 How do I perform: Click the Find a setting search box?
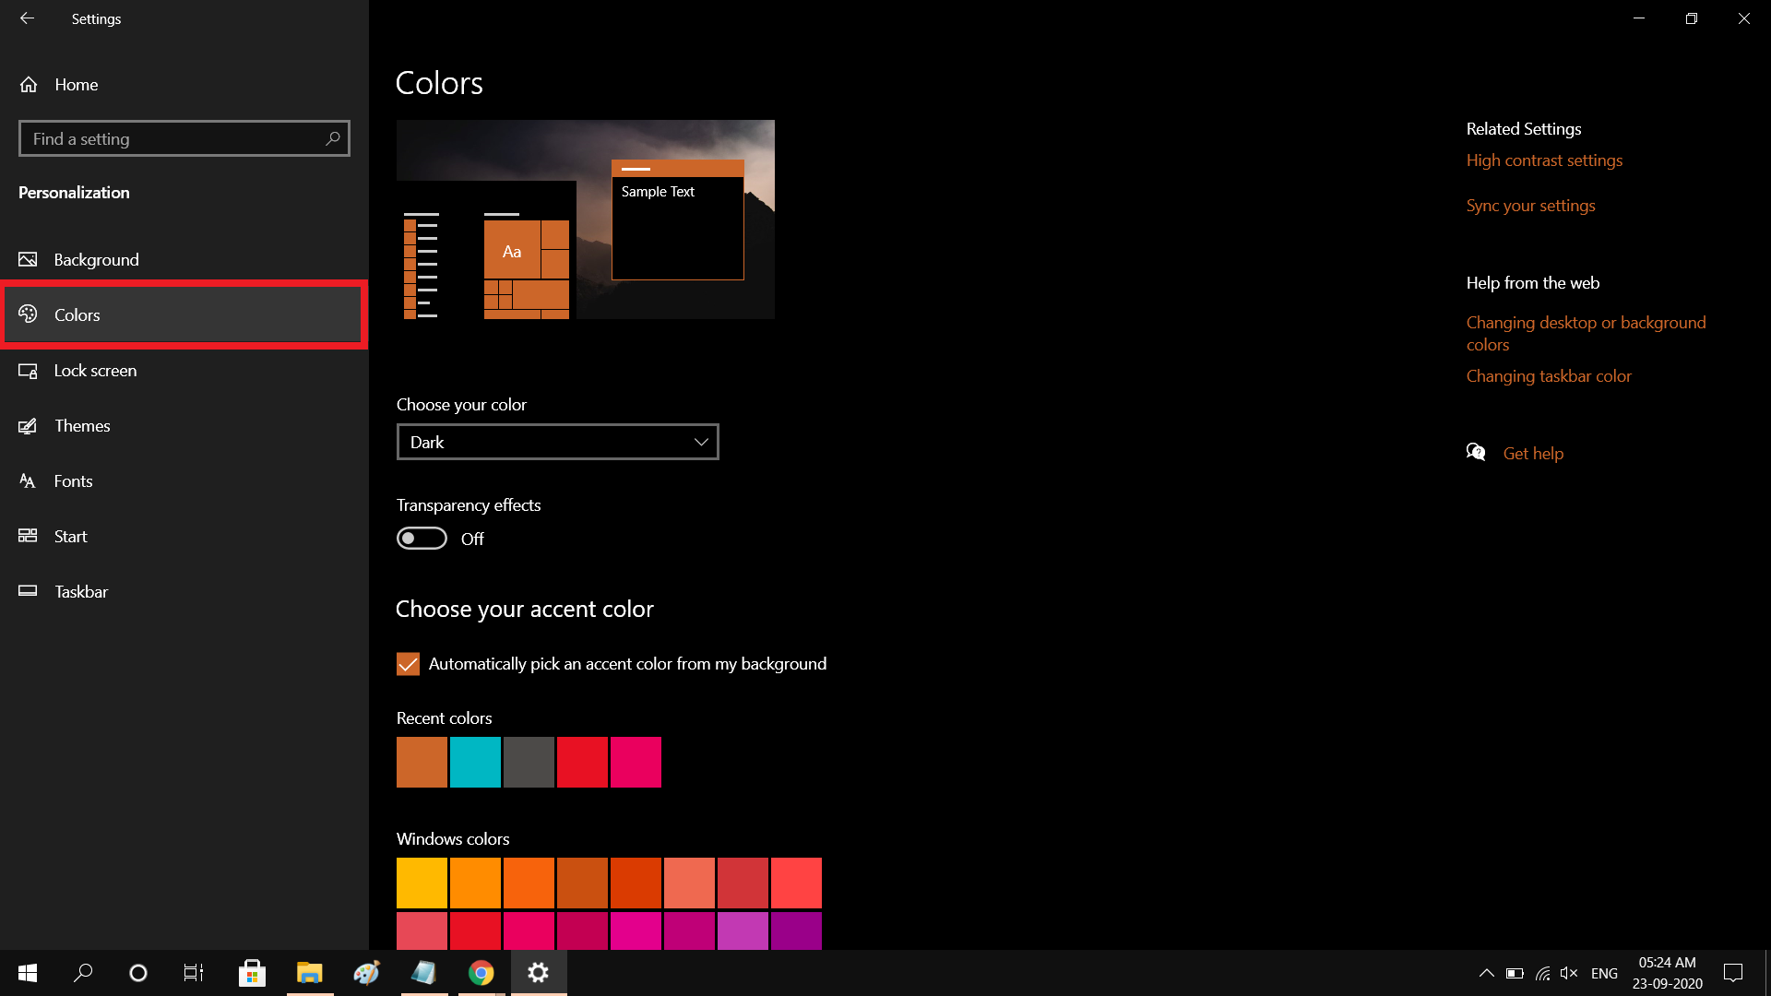coord(175,138)
